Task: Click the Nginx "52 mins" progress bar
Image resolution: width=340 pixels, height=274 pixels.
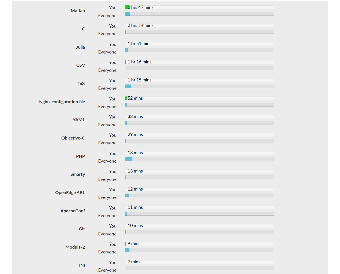Action: [x=199, y=98]
